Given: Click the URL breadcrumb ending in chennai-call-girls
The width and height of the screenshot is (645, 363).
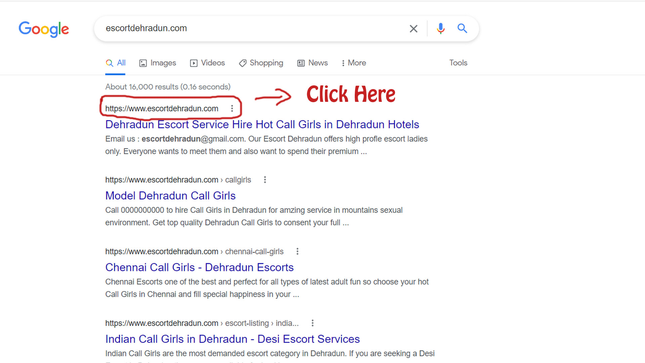Looking at the screenshot, I should click(x=194, y=251).
